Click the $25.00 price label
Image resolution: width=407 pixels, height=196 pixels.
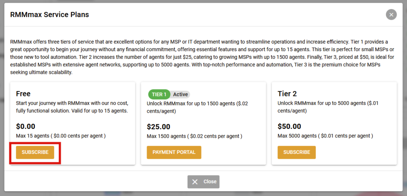pyautogui.click(x=159, y=127)
